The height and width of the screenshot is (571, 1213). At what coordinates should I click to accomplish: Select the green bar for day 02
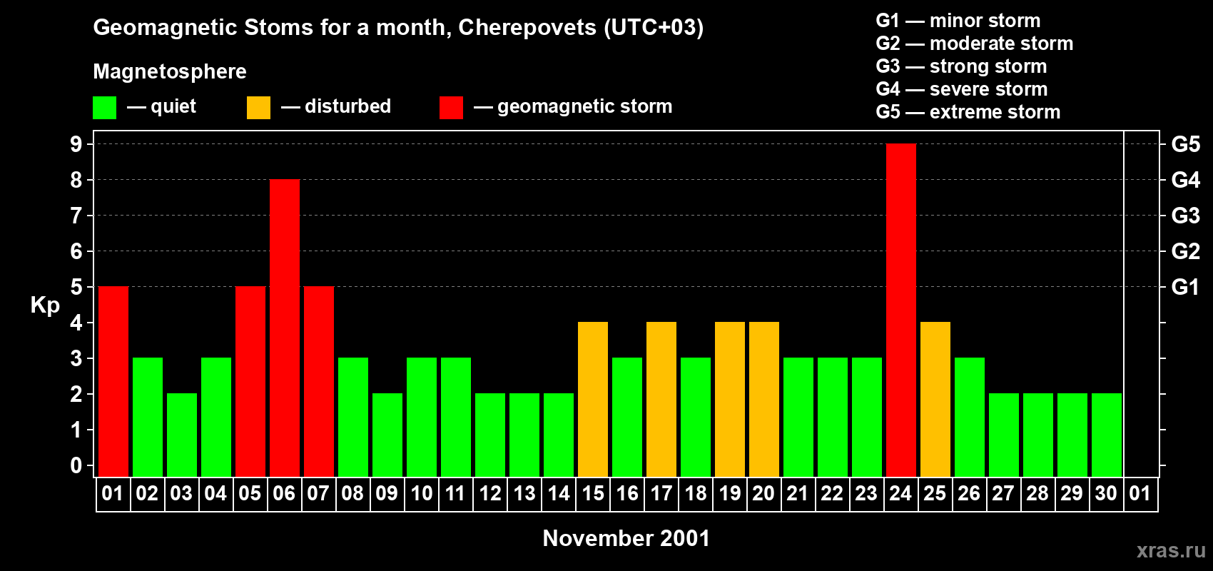click(x=148, y=418)
